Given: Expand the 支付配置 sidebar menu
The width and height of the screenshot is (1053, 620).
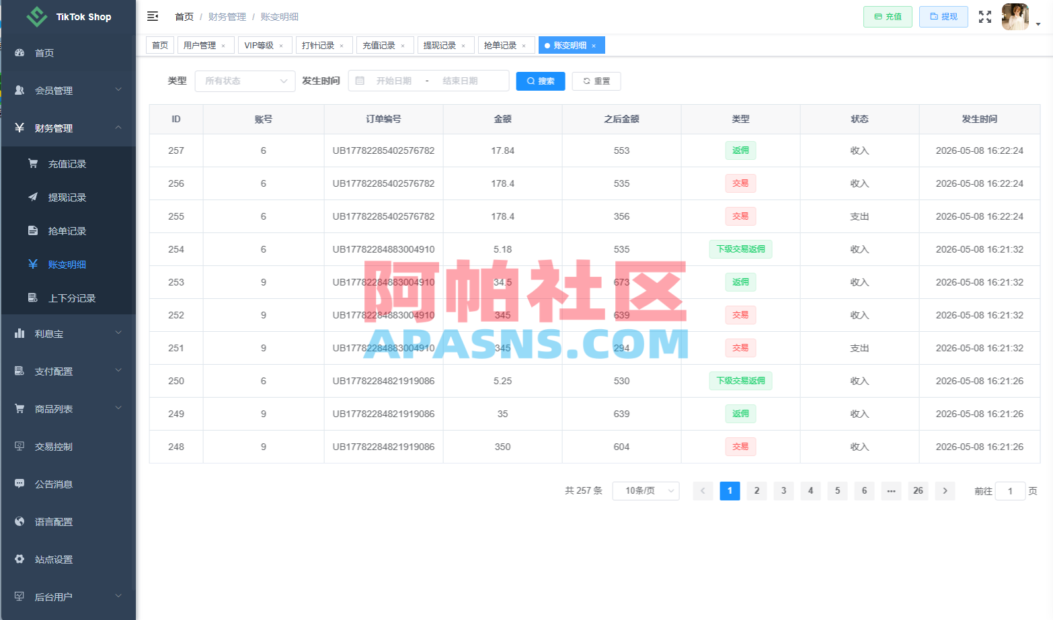Looking at the screenshot, I should coord(69,371).
